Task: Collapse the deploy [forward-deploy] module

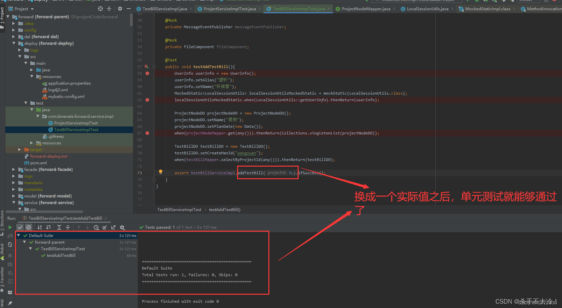Action: pyautogui.click(x=14, y=43)
